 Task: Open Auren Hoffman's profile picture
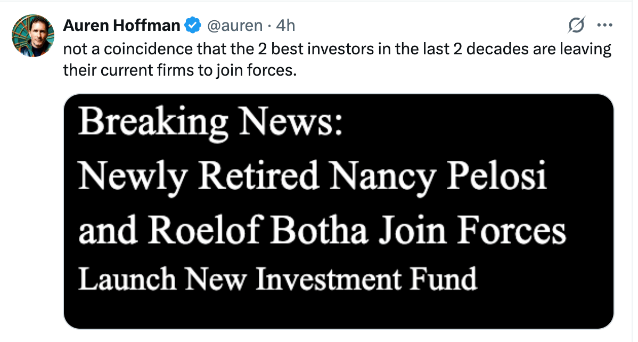(x=33, y=36)
